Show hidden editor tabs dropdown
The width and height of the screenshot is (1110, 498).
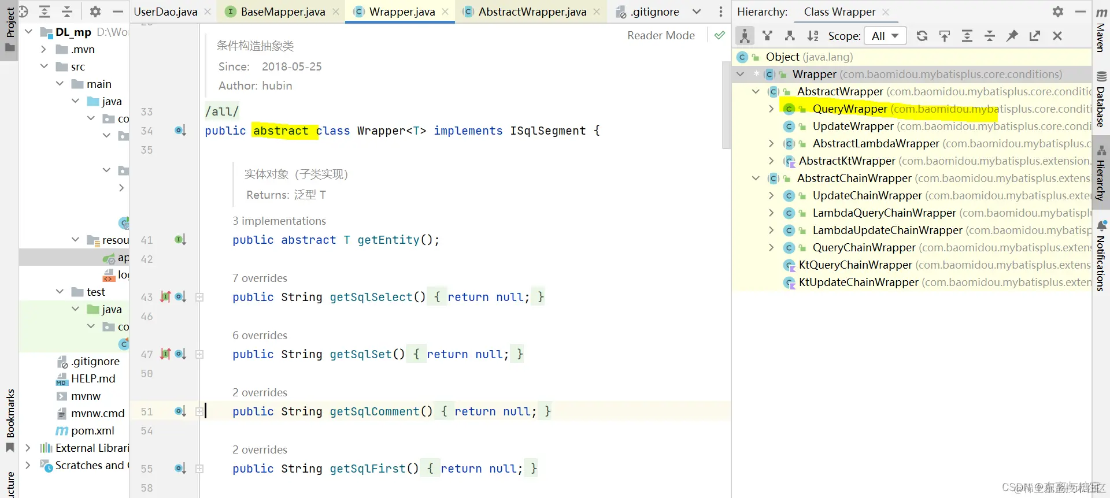[x=697, y=12]
